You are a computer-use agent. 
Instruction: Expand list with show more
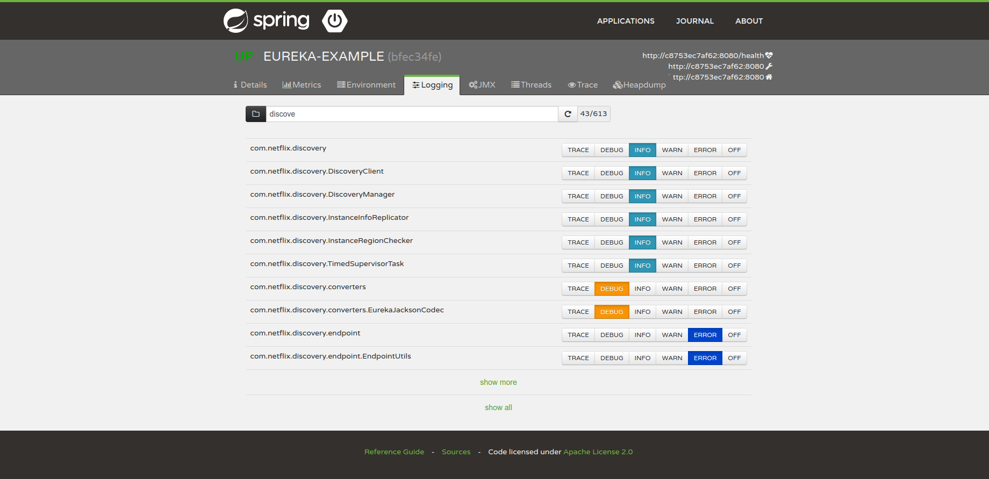pos(498,382)
